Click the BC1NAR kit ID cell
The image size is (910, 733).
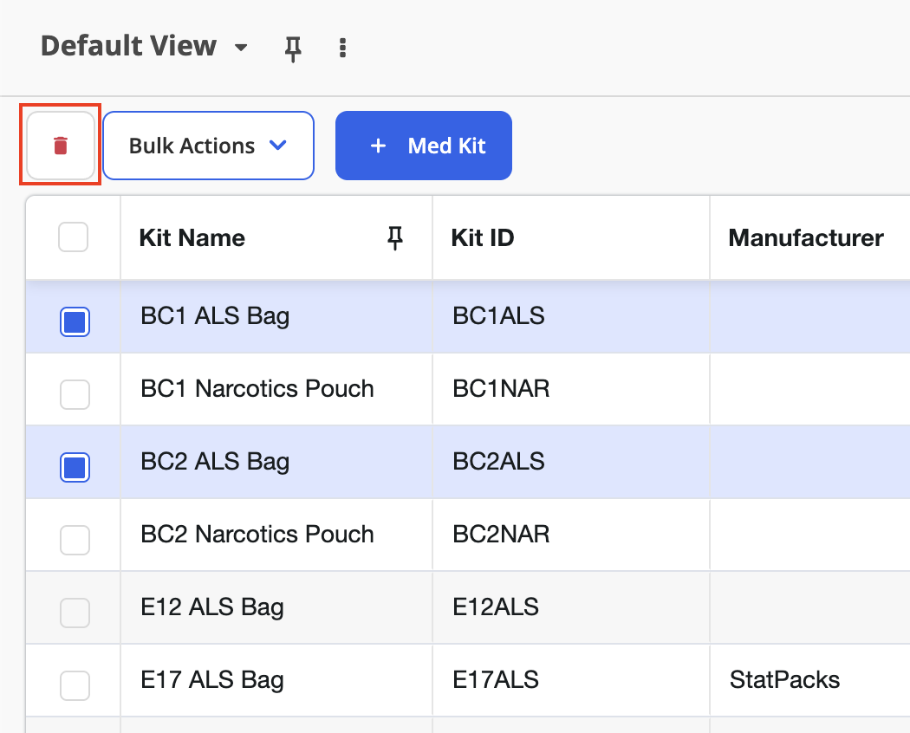[x=571, y=389]
